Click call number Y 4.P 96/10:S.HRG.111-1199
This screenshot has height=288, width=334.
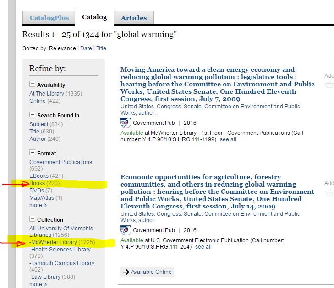pyautogui.click(x=179, y=139)
